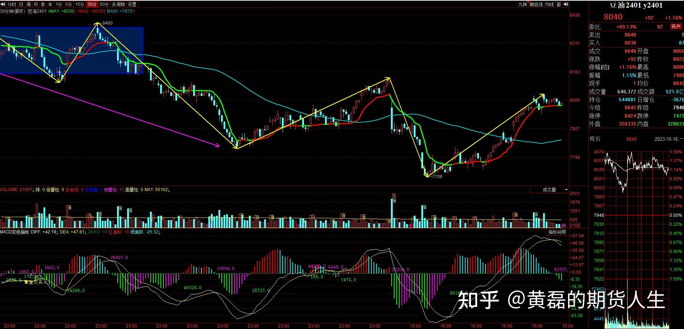Toggle the 九转 indicator button
This screenshot has width=684, height=329.
point(523,4)
